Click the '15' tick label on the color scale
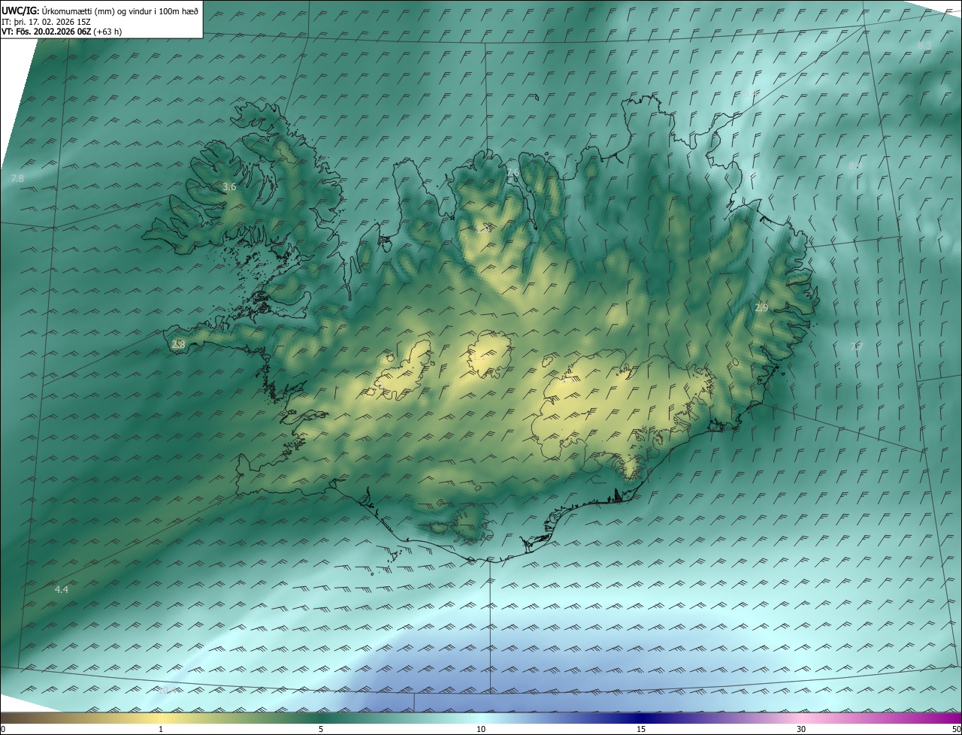Viewport: 962px width, 735px height. 641,729
